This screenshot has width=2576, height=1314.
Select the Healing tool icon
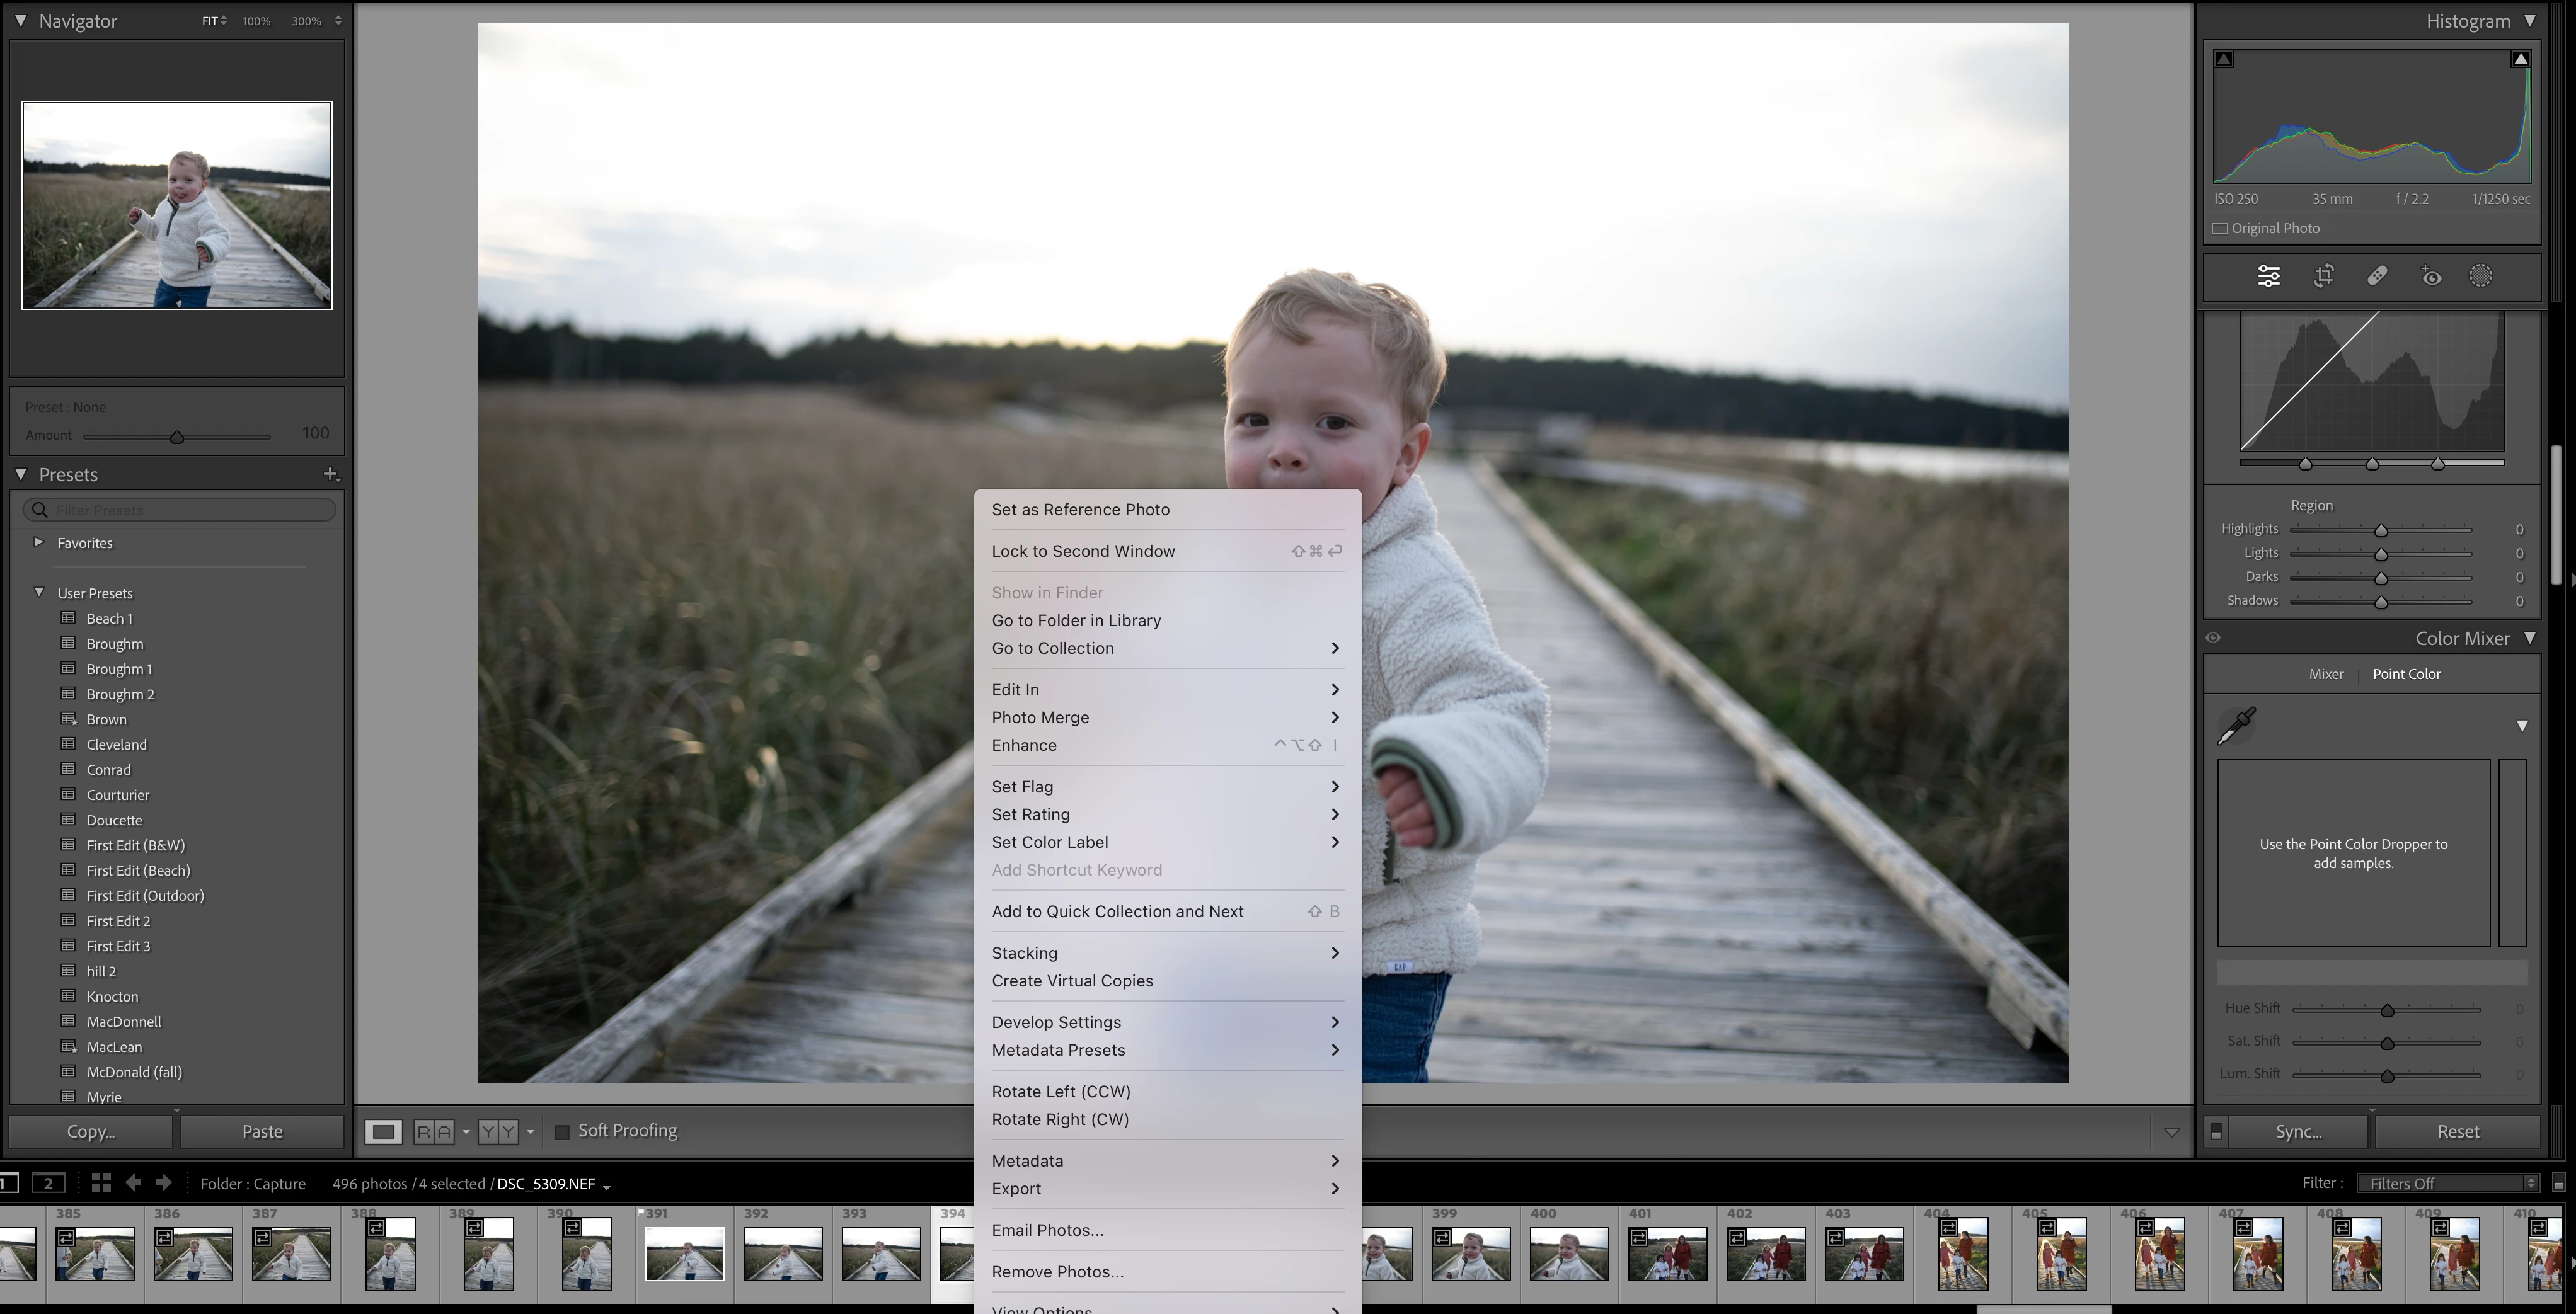point(2377,276)
